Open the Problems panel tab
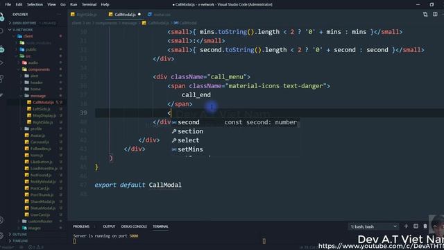The width and height of the screenshot is (444, 250). click(81, 226)
